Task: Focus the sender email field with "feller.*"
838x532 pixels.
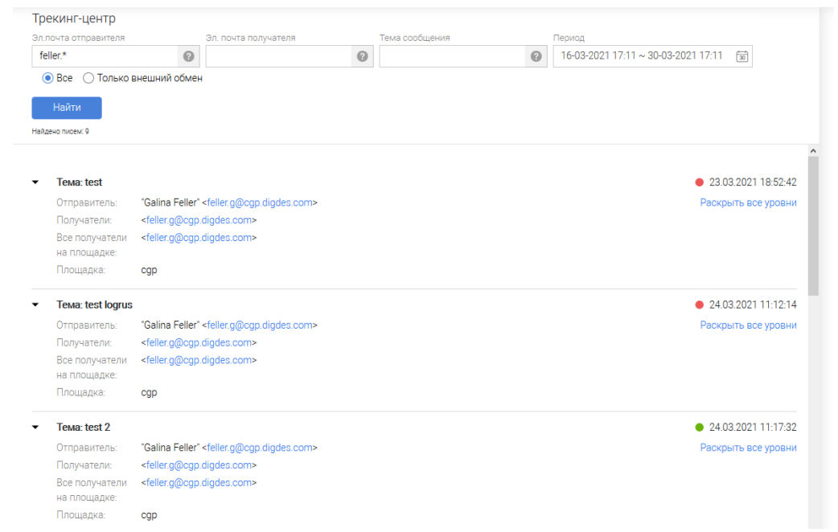Action: 105,56
